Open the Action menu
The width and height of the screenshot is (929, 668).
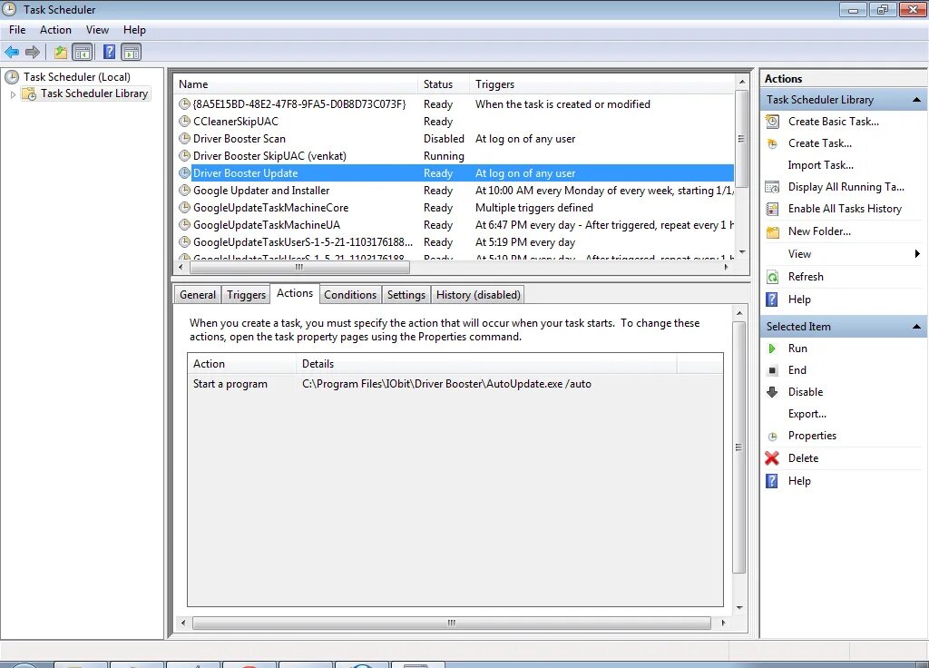(55, 30)
